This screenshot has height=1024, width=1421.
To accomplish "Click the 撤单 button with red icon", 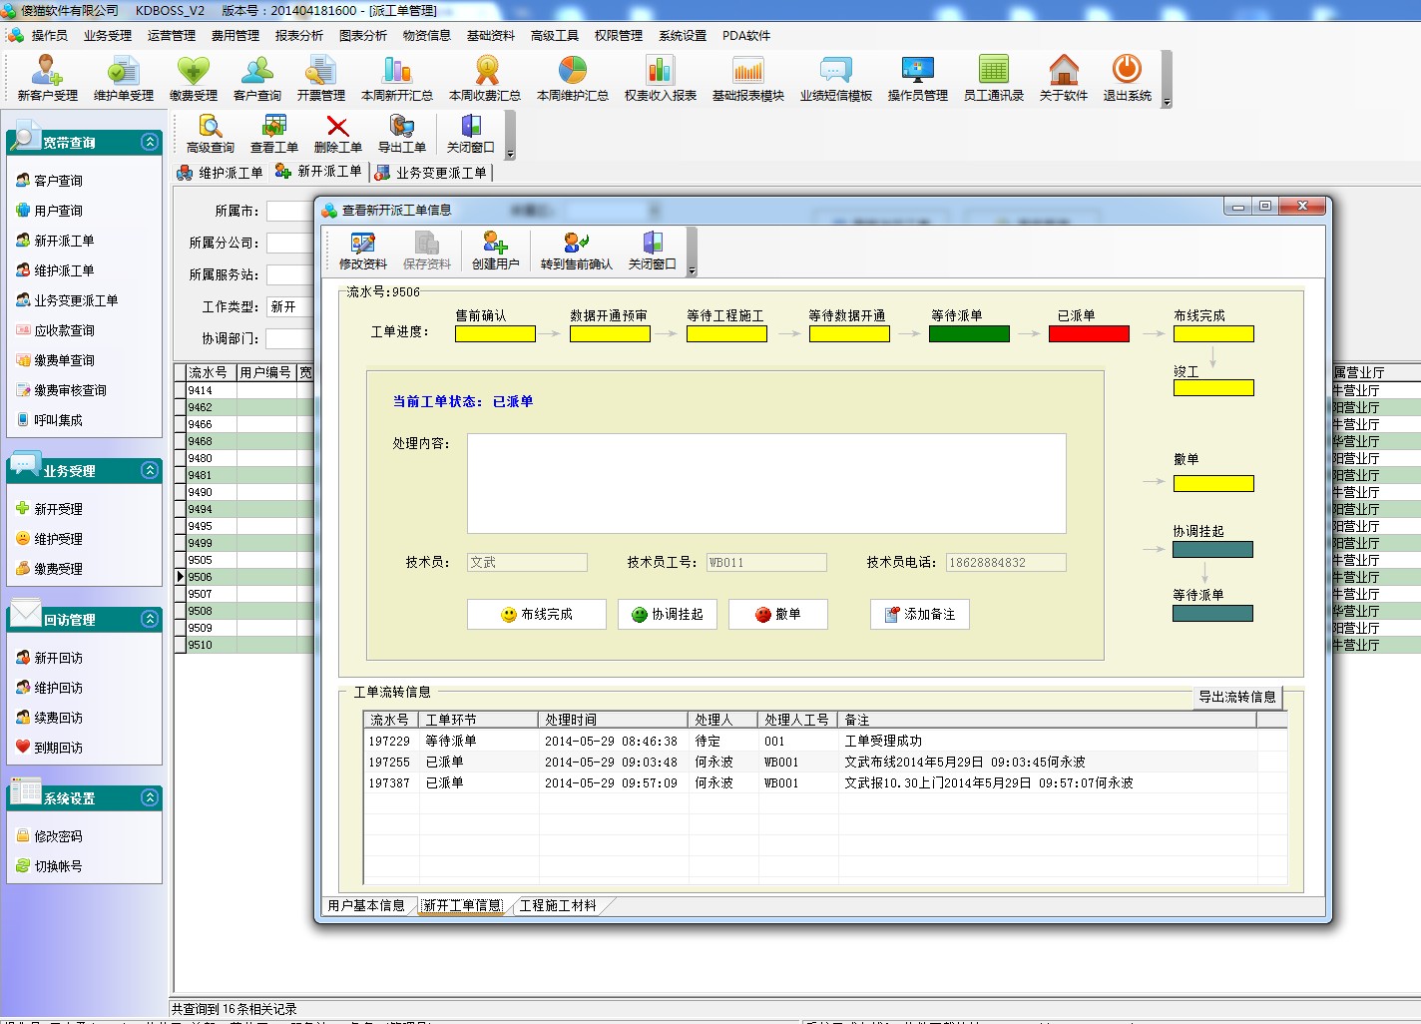I will coord(778,614).
